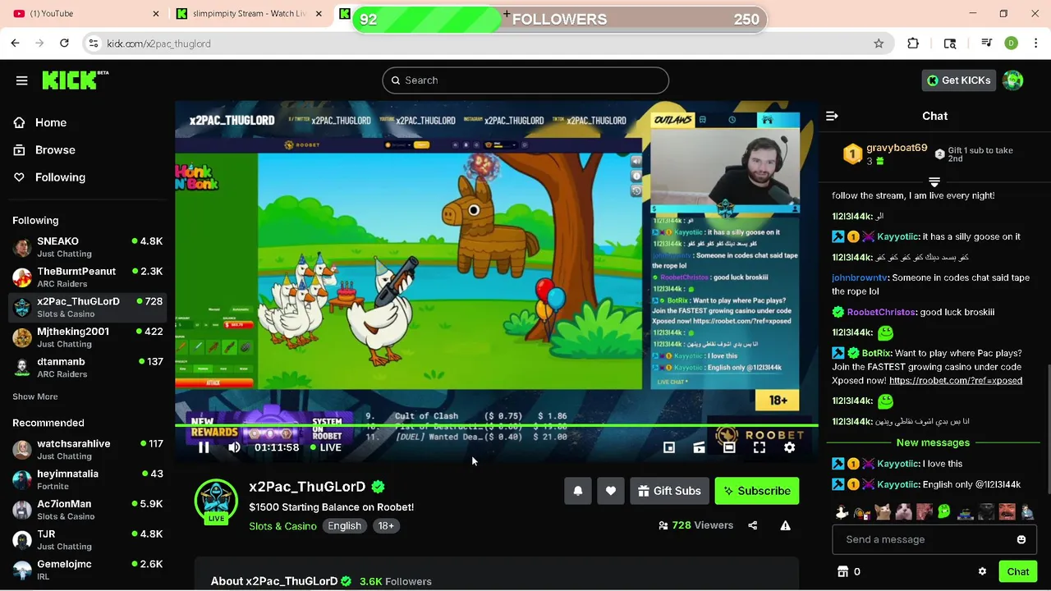Open Gemelojmc recommended channel

click(x=87, y=570)
